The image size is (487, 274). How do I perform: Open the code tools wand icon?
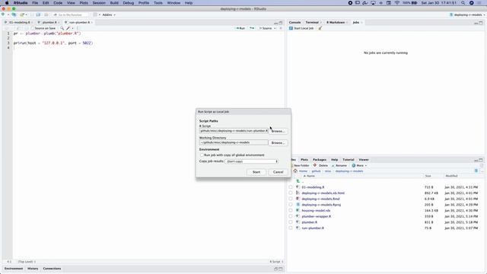pos(68,28)
